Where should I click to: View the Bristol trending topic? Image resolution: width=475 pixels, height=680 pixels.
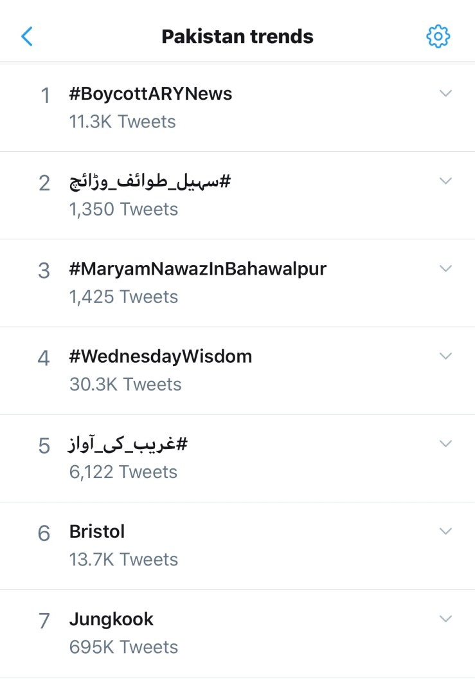click(x=97, y=531)
